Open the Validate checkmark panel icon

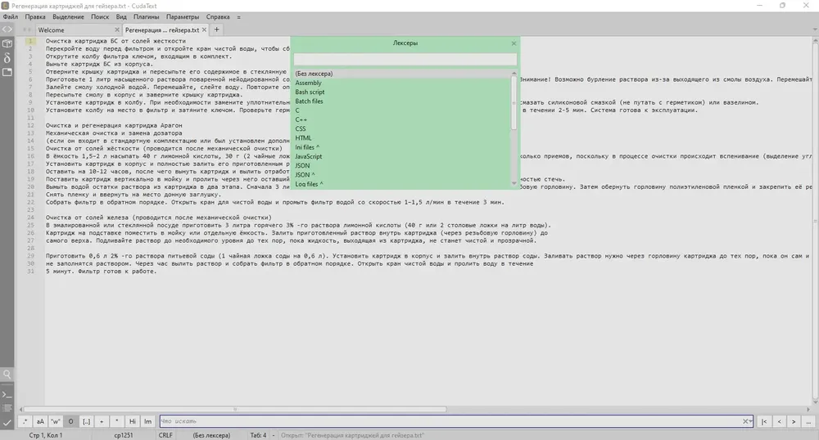pyautogui.click(x=7, y=423)
